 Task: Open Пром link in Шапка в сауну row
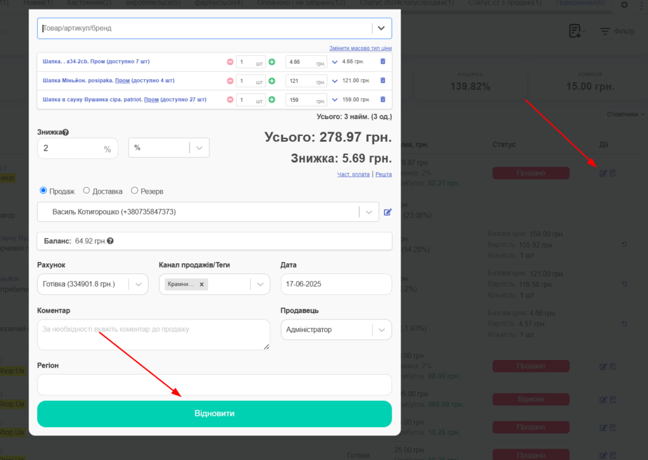pyautogui.click(x=151, y=99)
